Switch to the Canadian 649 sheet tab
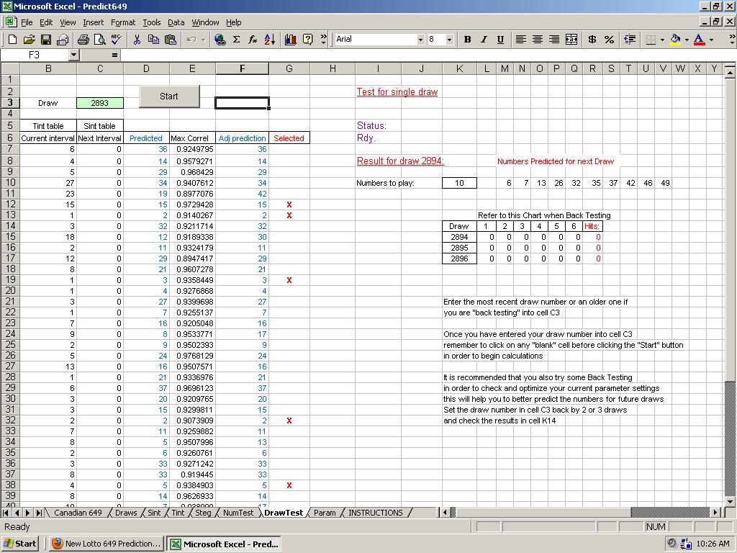The width and height of the screenshot is (737, 553). (x=78, y=513)
